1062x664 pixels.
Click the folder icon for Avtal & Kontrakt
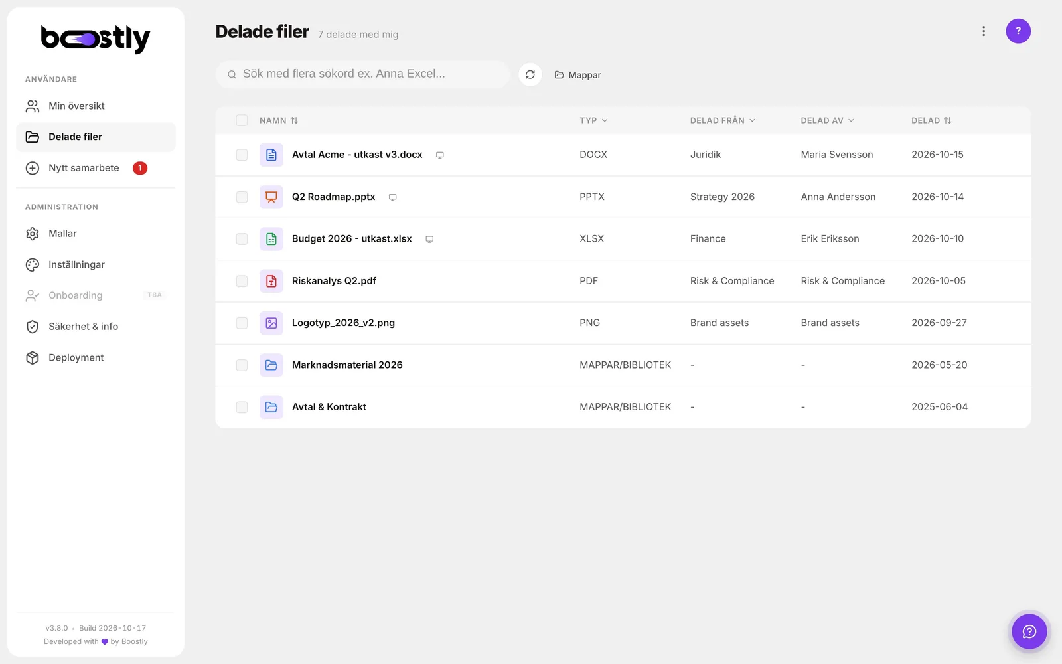click(x=271, y=407)
